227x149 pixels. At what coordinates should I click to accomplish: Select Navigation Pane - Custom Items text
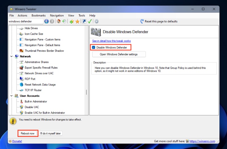[42, 40]
